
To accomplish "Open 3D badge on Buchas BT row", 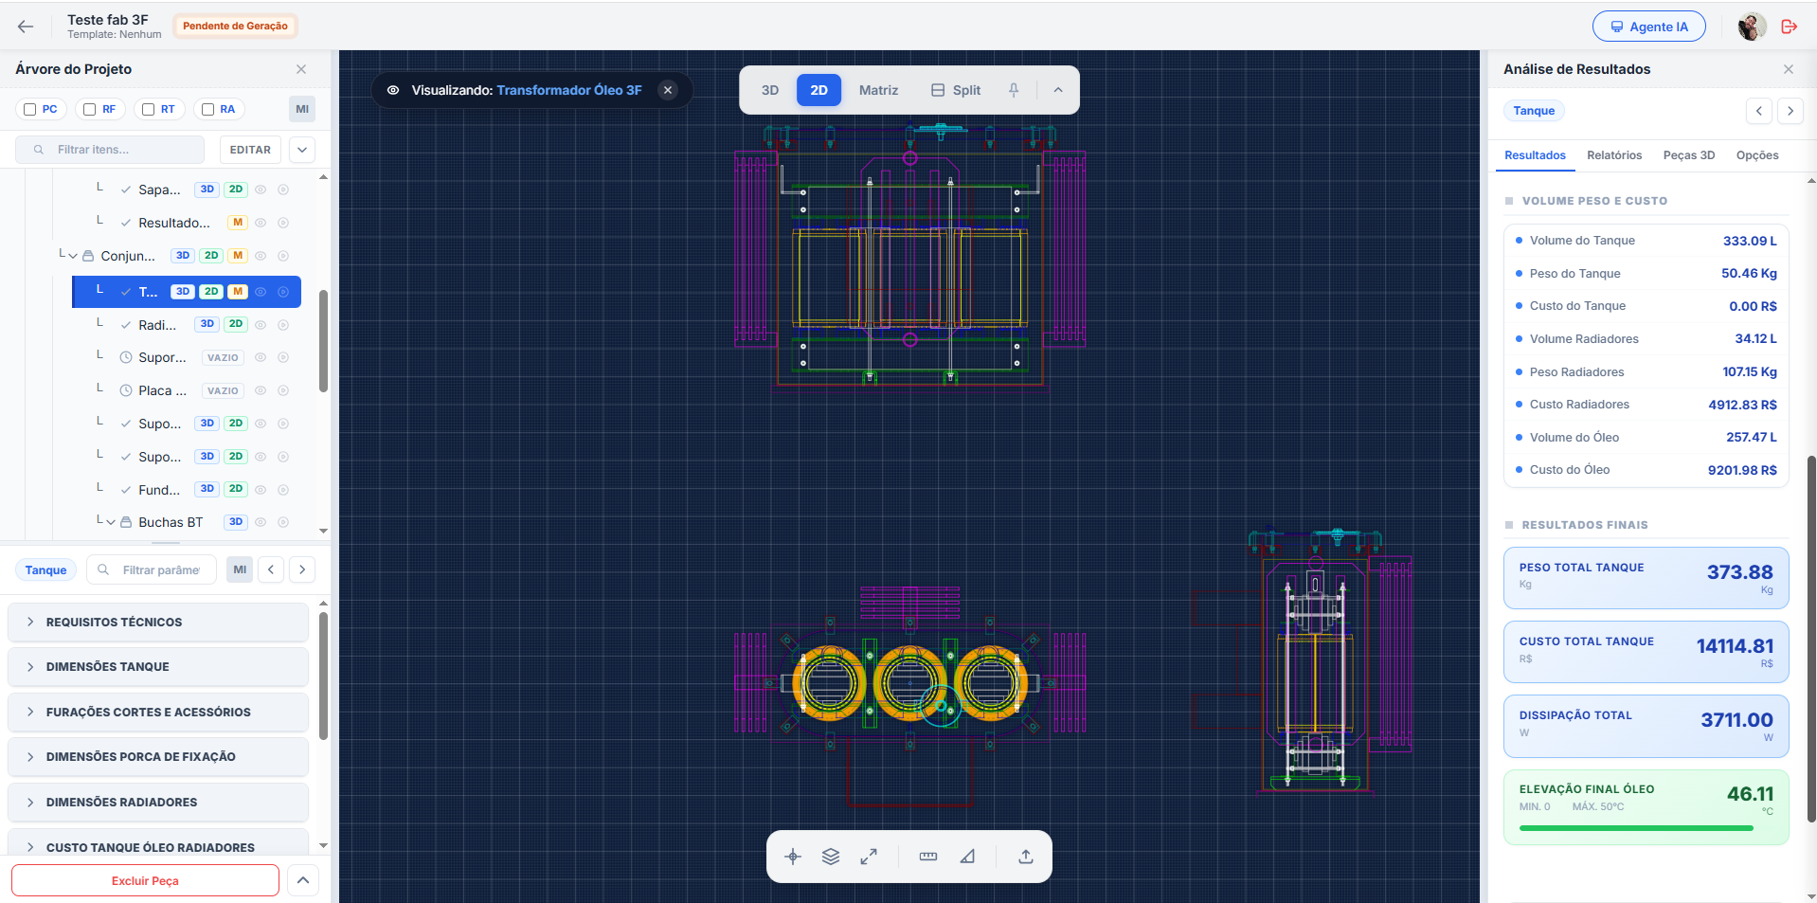I will pyautogui.click(x=236, y=522).
